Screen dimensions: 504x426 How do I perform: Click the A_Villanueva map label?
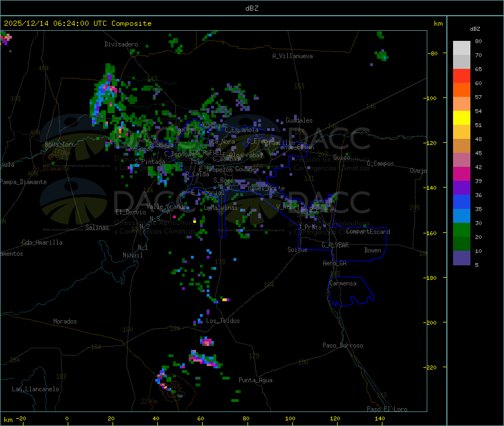[x=292, y=56]
